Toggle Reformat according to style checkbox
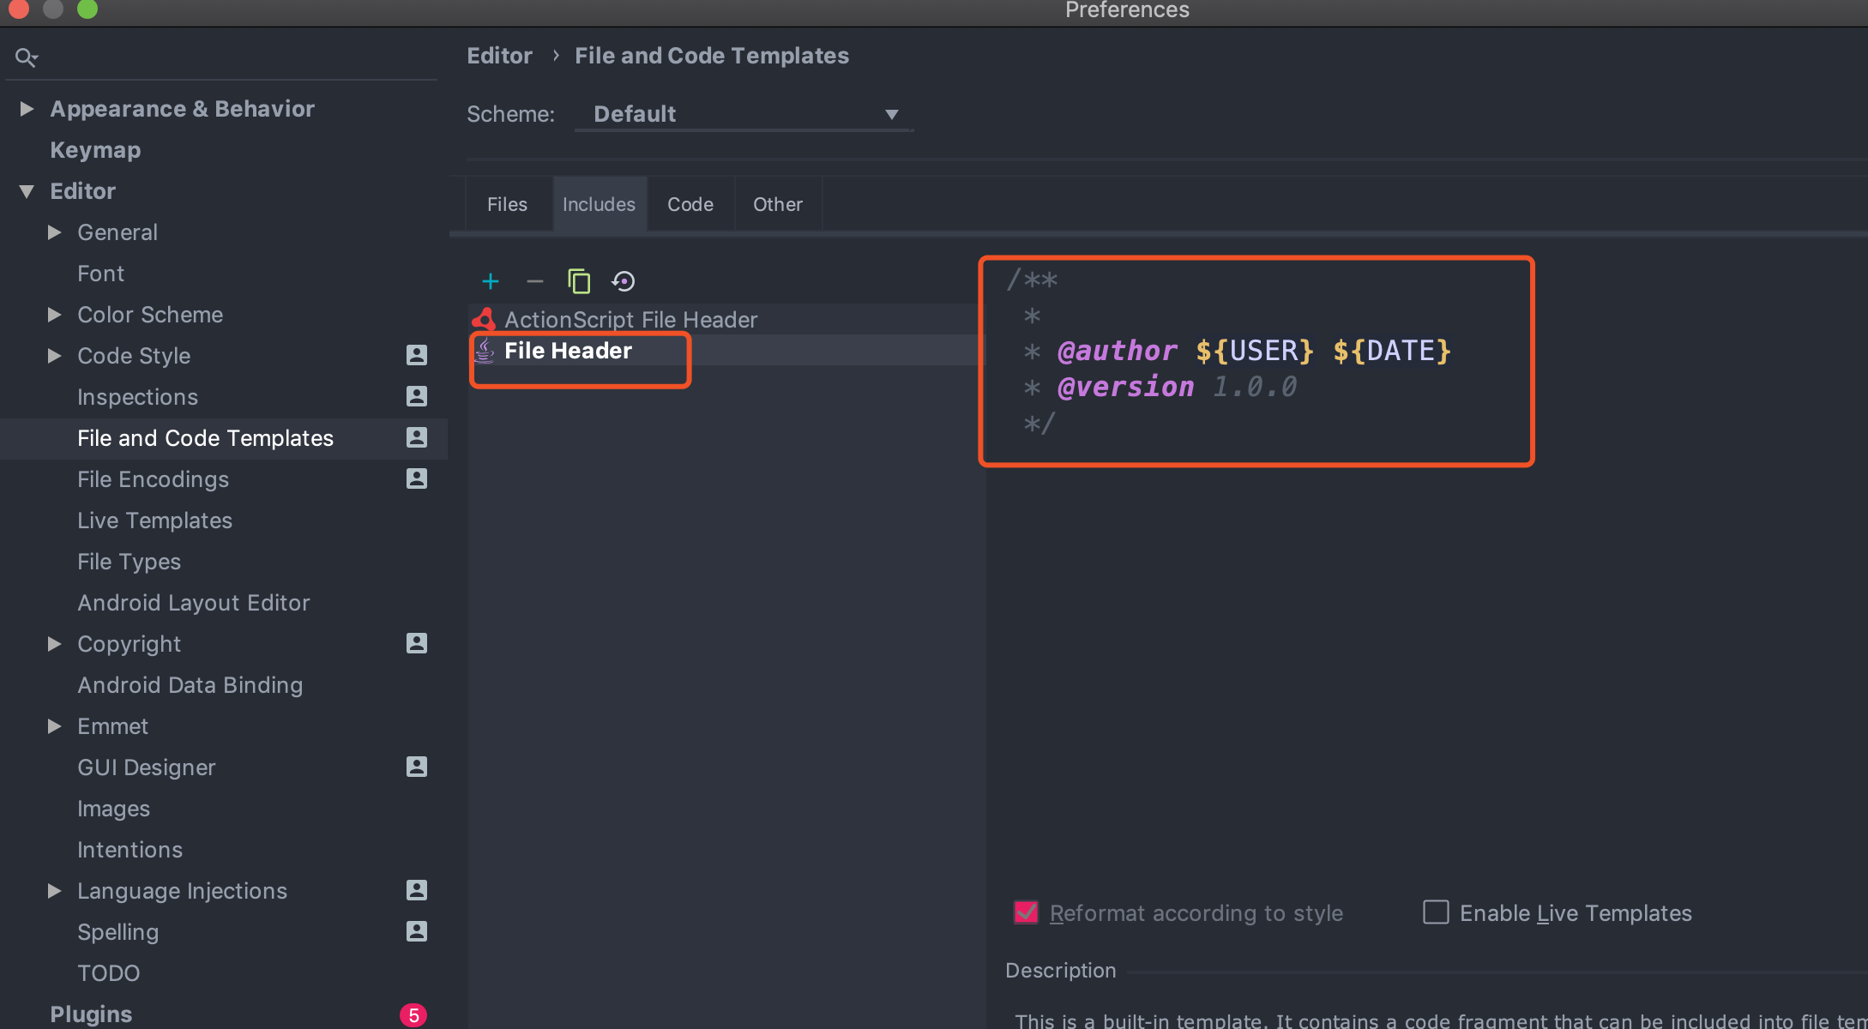 coord(1027,912)
